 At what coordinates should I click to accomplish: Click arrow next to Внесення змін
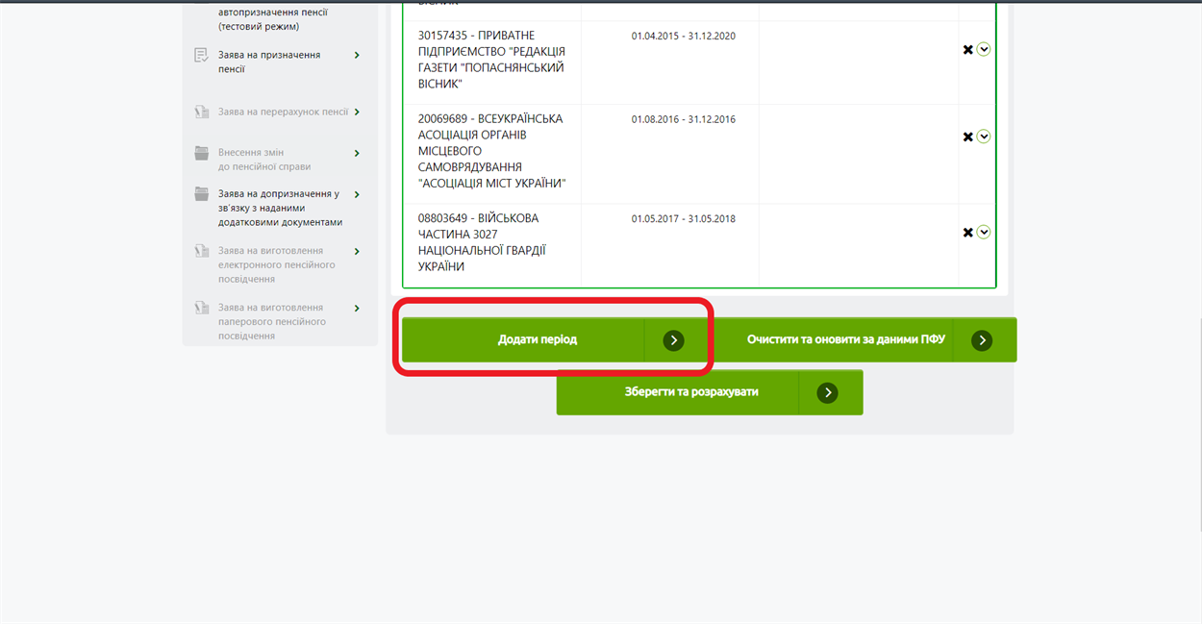coord(357,154)
